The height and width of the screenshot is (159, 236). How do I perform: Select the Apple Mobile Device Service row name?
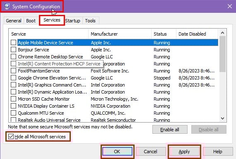coord(46,43)
